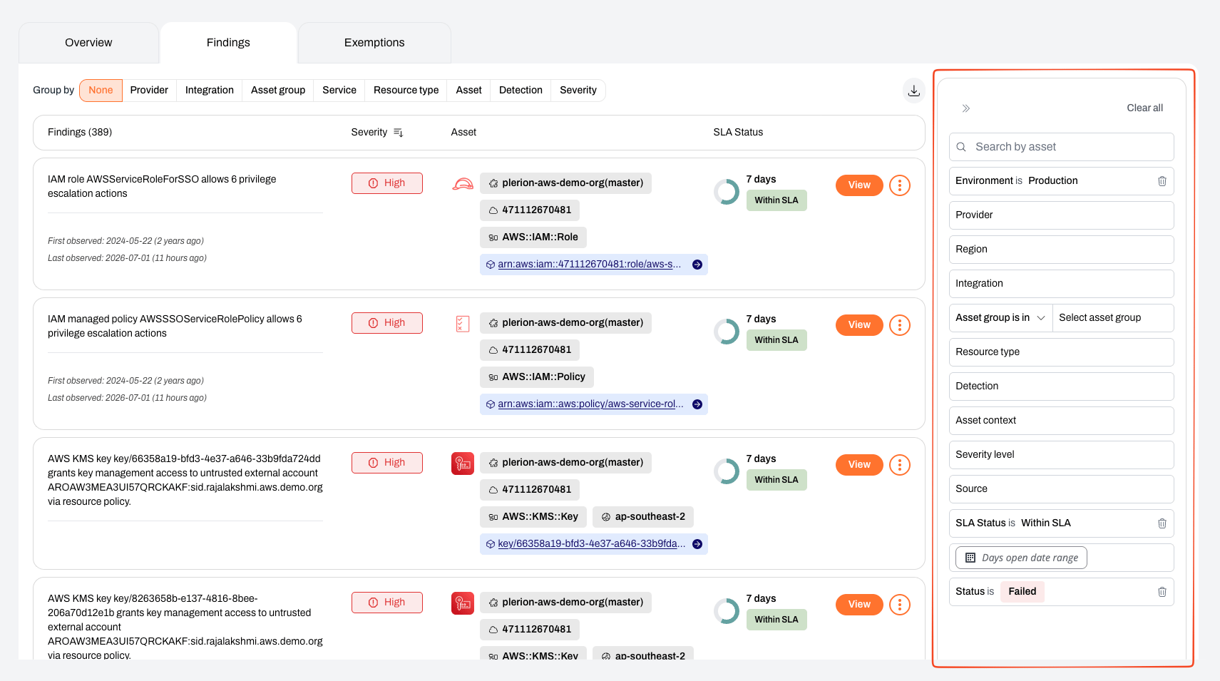Select the Findings tab
The width and height of the screenshot is (1220, 681).
[228, 43]
